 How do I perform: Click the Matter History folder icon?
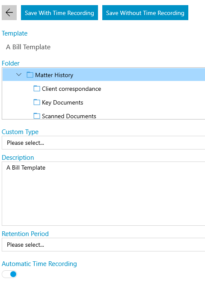30,75
